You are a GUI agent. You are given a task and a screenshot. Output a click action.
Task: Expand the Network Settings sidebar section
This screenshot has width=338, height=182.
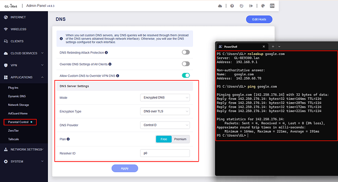(x=24, y=150)
